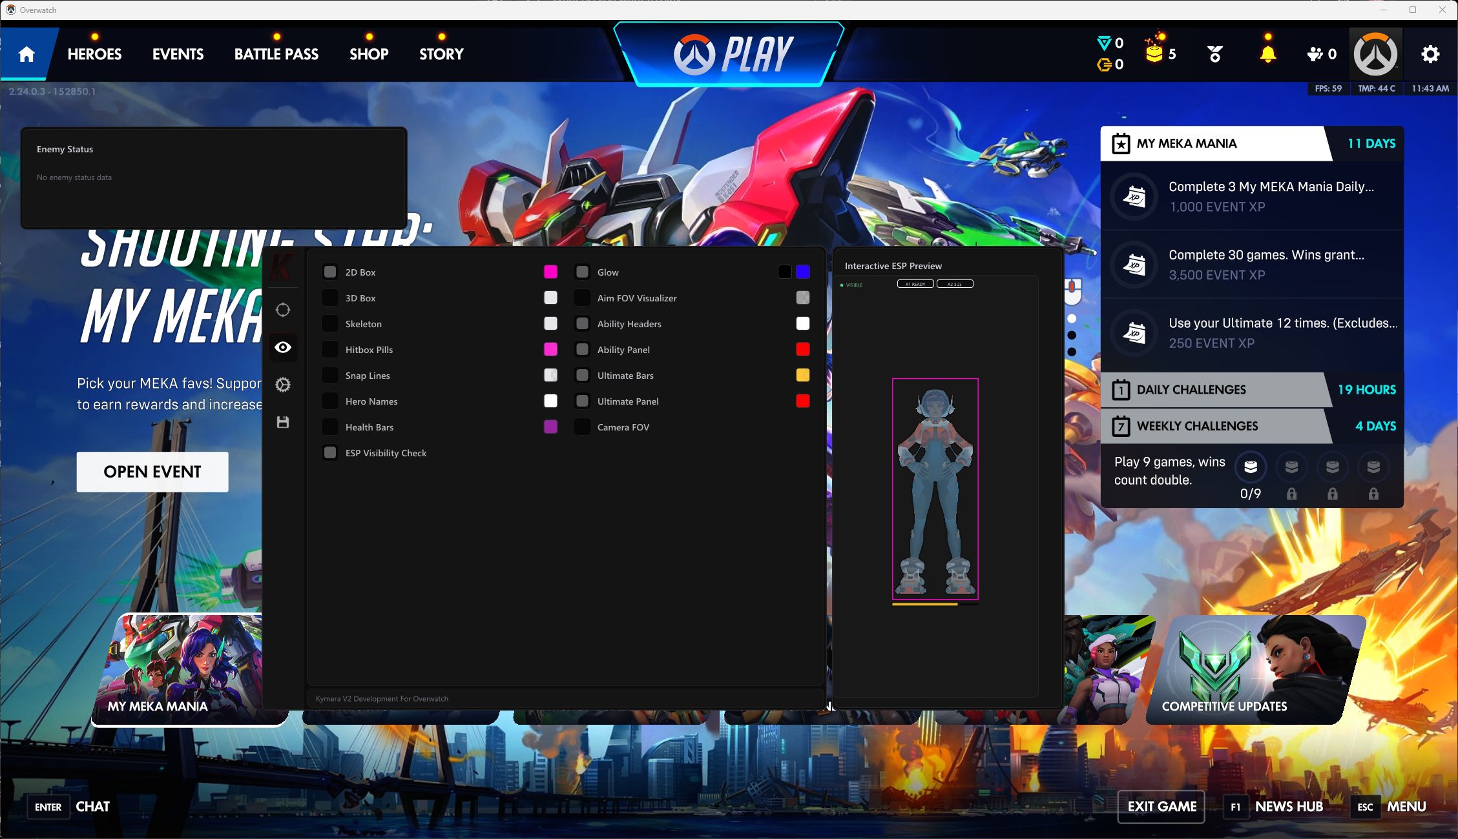
Task: Enable Health Bars checkbox
Action: [x=330, y=427]
